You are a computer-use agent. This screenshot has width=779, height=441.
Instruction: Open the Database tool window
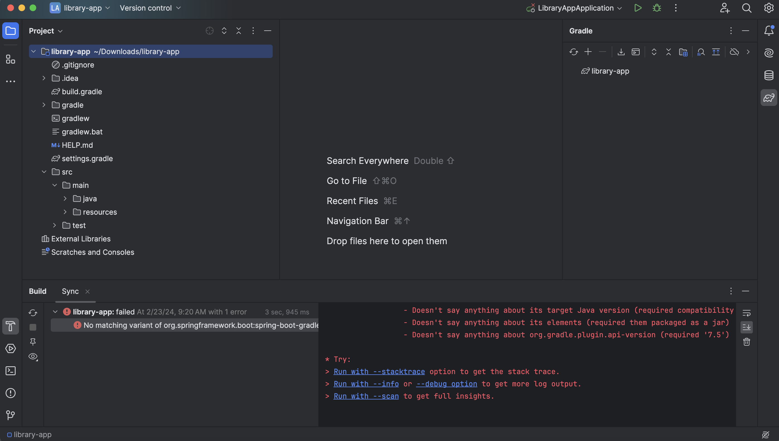[x=769, y=75]
